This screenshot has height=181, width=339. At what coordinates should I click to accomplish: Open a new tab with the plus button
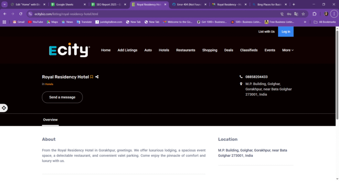click(x=294, y=4)
